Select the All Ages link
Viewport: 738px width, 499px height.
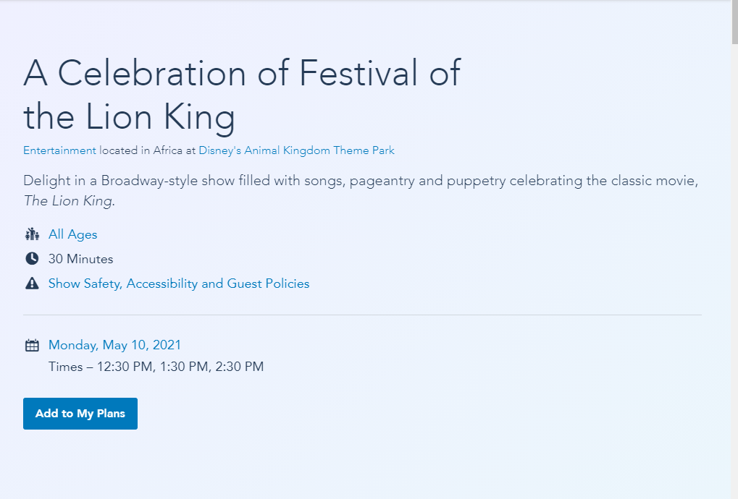pos(72,234)
